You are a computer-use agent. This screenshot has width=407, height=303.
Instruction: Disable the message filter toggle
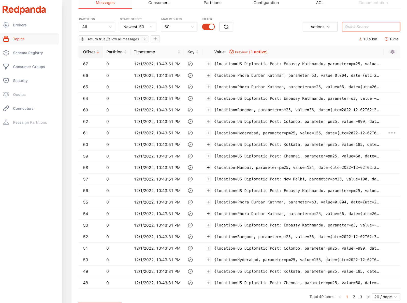[208, 27]
